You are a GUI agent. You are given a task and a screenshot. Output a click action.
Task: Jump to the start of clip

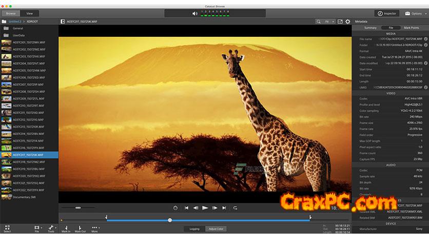pyautogui.click(x=186, y=208)
